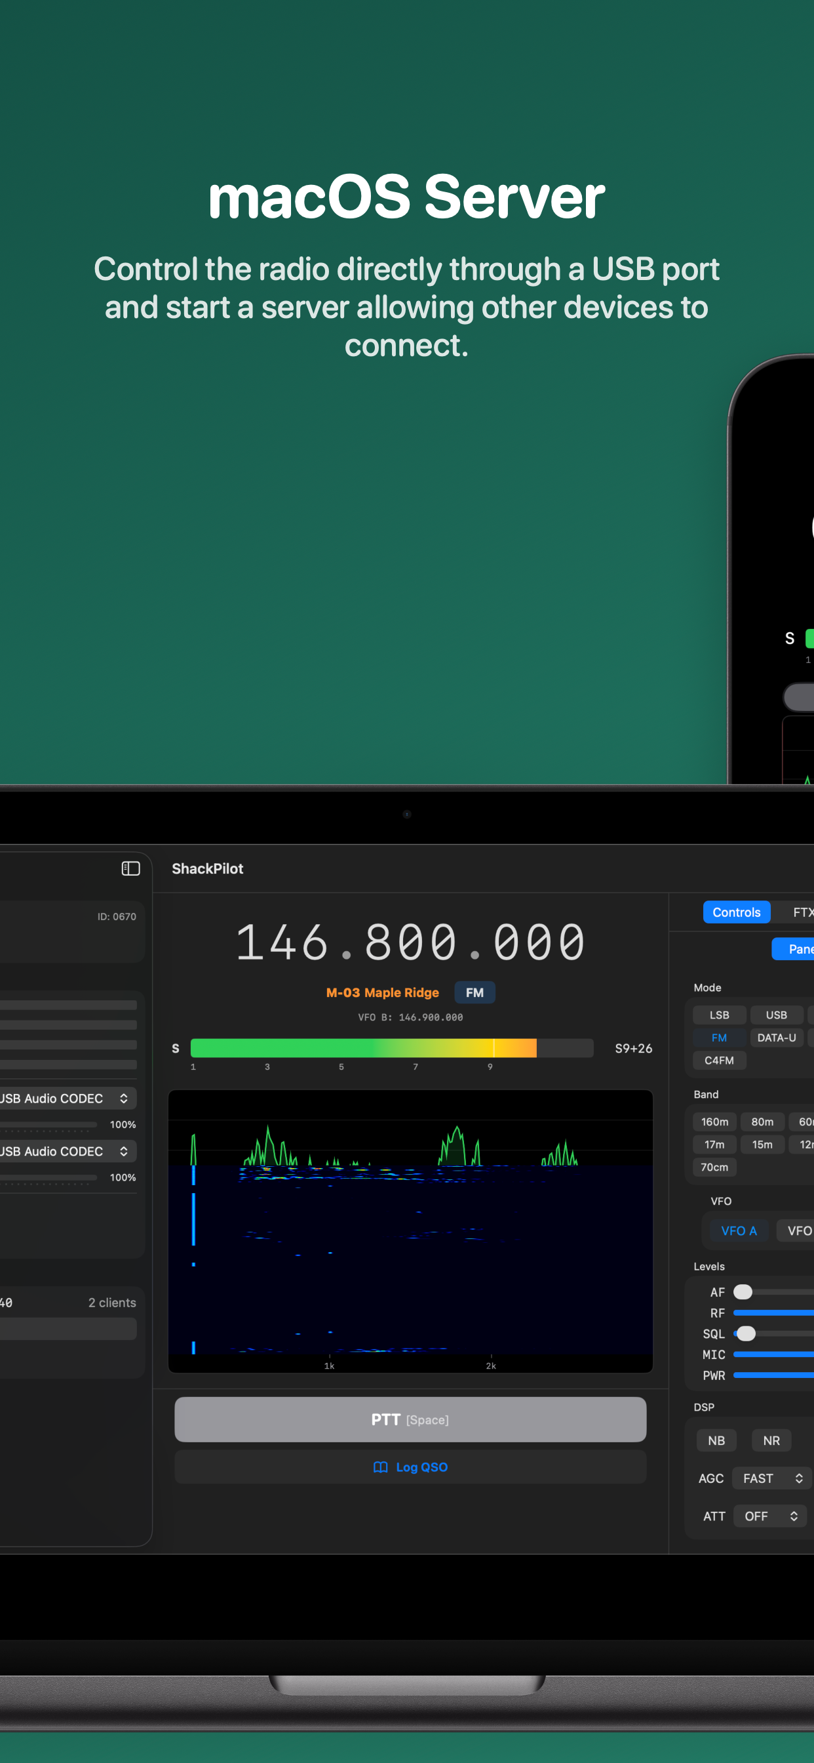The width and height of the screenshot is (814, 1763).
Task: Switch to 80m band
Action: pos(762,1122)
